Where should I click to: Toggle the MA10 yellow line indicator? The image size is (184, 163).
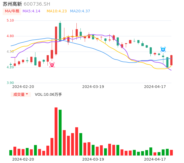pos(57,11)
